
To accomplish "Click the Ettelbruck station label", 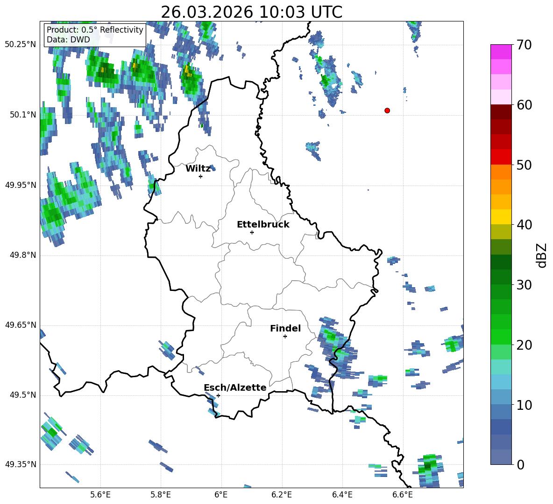I will click(263, 225).
